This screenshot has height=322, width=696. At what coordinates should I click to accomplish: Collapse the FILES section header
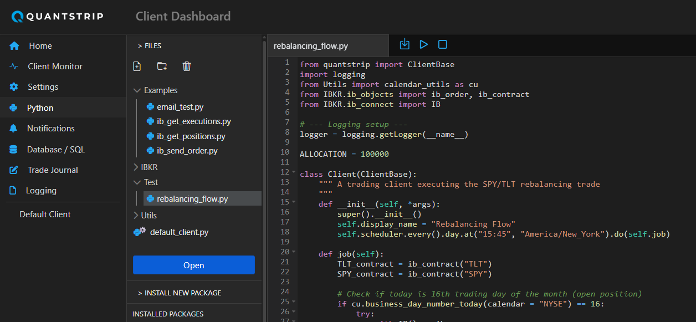coord(150,46)
